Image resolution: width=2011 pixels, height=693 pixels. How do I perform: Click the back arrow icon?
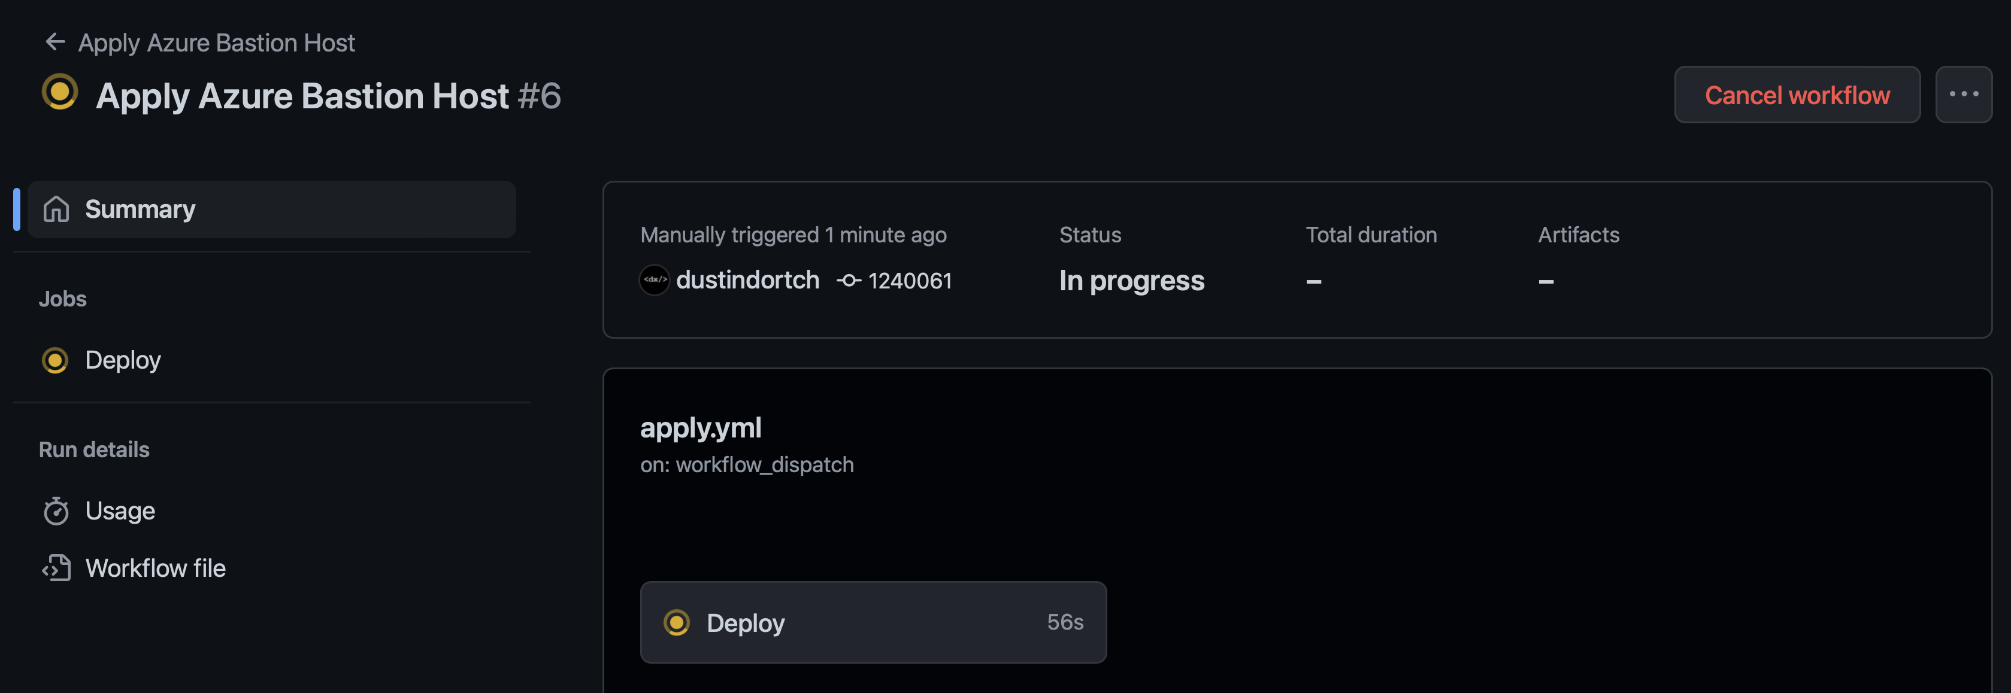54,42
